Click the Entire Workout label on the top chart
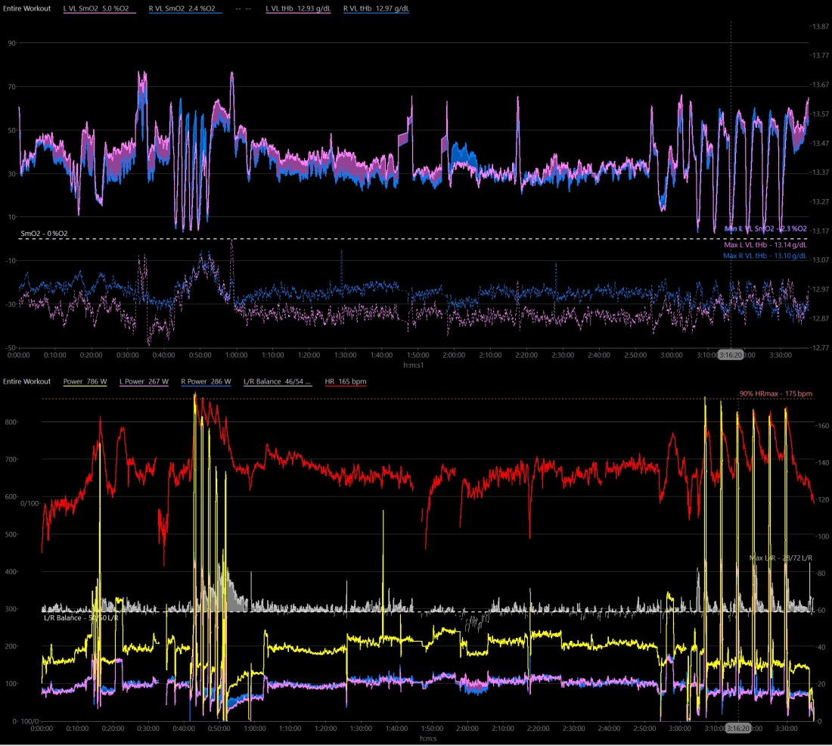This screenshot has height=746, width=832. click(x=27, y=8)
